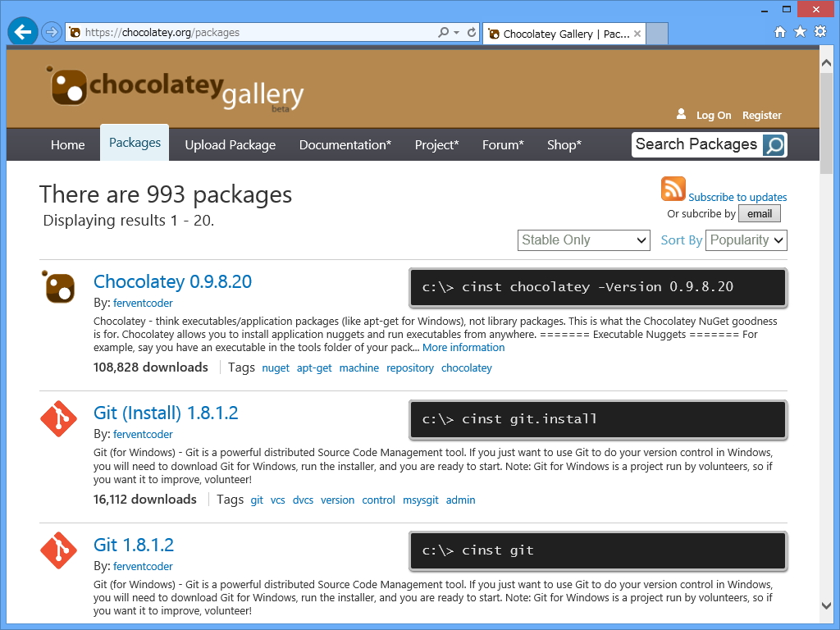Click the machine tag

(359, 368)
